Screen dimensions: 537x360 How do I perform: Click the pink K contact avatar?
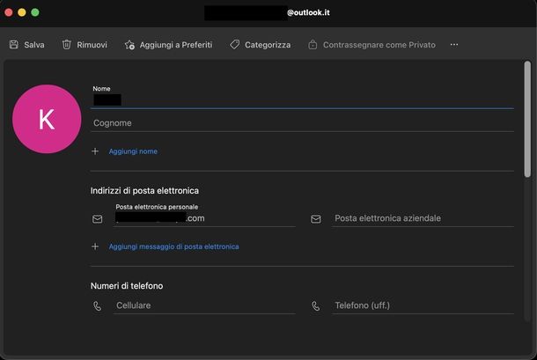(47, 119)
